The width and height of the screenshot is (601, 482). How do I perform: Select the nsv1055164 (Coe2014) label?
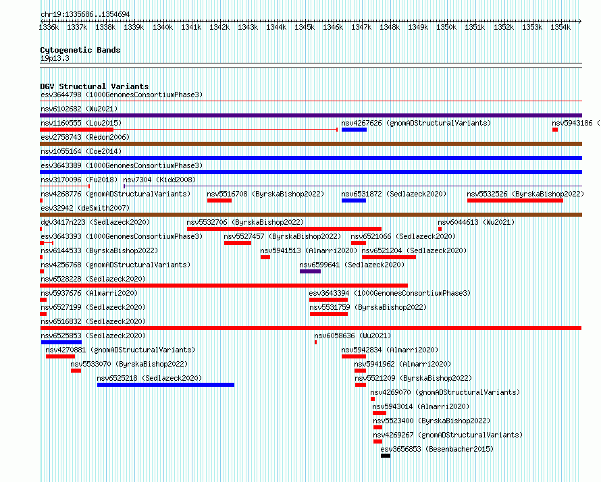(x=81, y=151)
